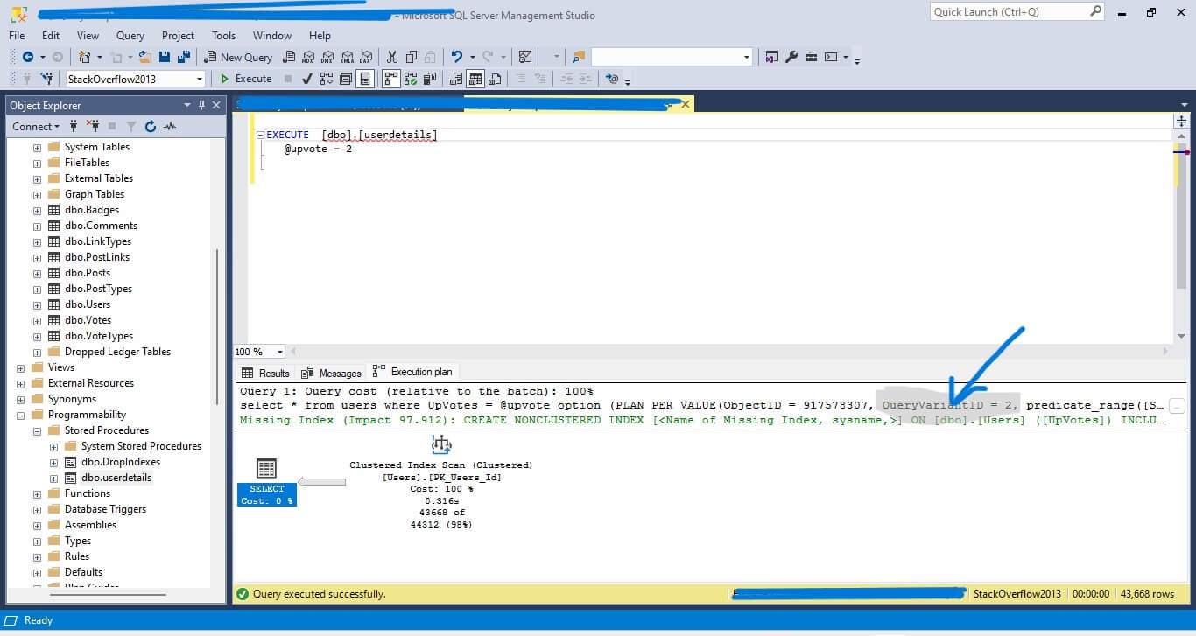Click the Properties wrench icon
The width and height of the screenshot is (1196, 636).
[x=791, y=57]
